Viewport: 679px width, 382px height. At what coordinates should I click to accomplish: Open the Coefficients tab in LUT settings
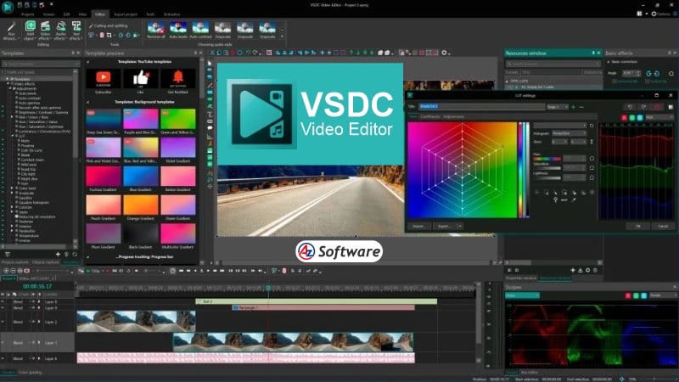pyautogui.click(x=430, y=116)
